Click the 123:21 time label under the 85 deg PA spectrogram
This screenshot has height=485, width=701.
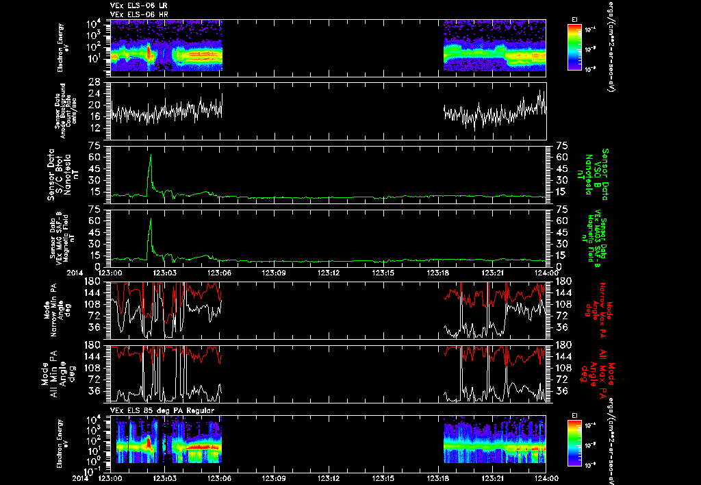(494, 478)
